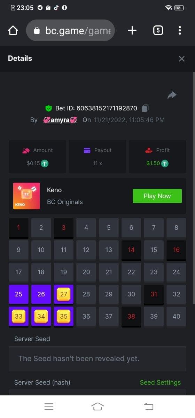Tap the Android back navigation button

(x=149, y=406)
